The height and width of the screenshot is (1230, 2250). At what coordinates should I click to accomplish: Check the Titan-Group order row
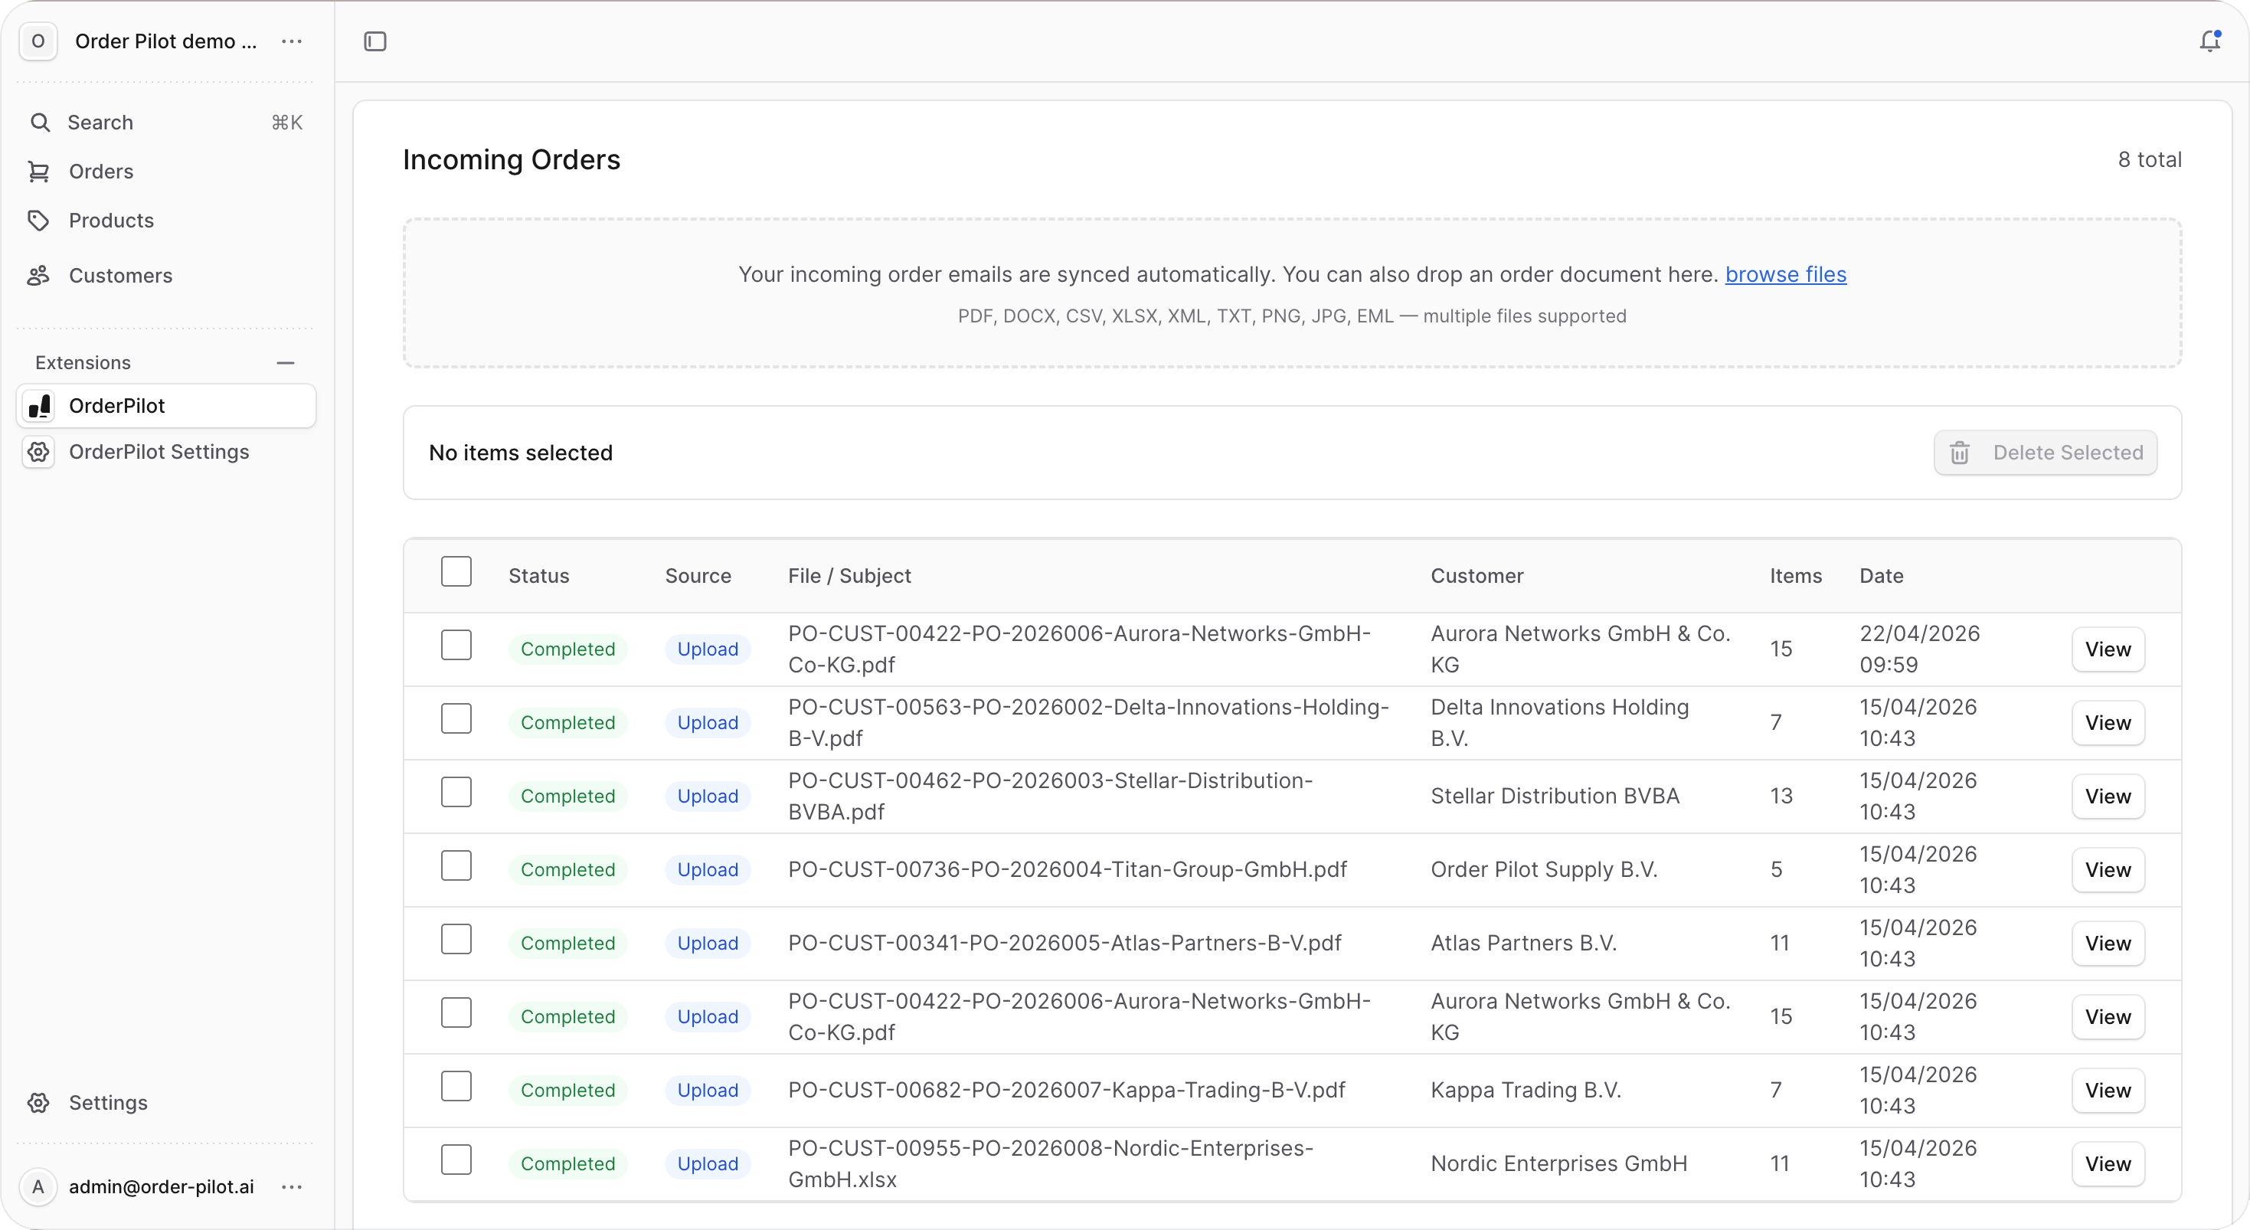(x=456, y=865)
